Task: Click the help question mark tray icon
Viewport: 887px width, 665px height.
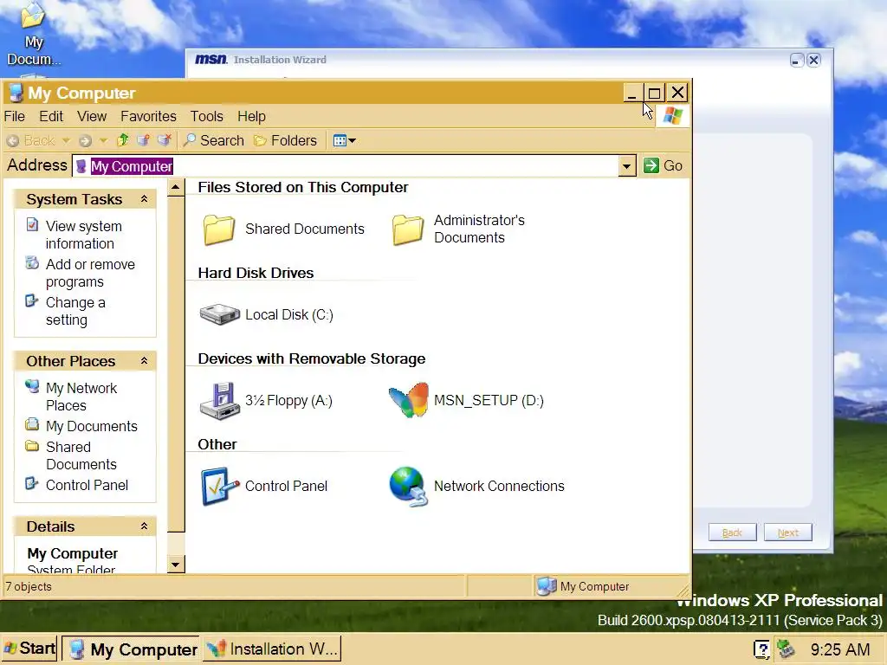Action: [761, 649]
